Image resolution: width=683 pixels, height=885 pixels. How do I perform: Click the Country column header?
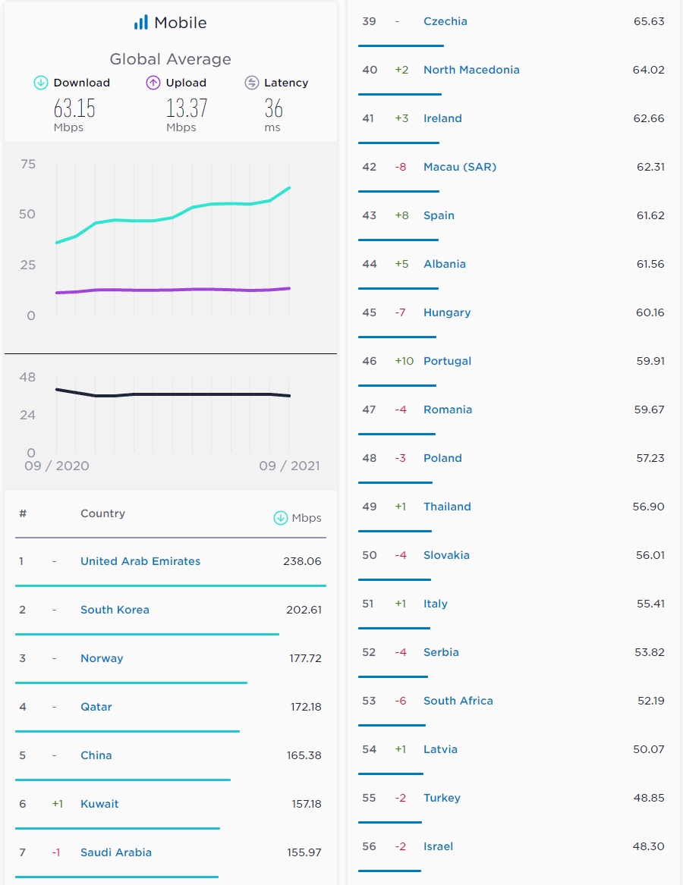pos(102,513)
